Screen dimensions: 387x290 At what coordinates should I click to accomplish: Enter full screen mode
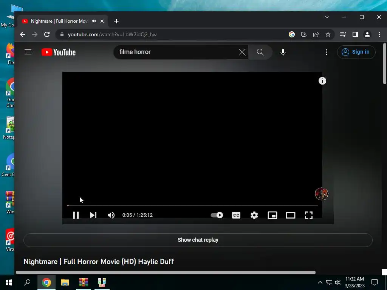tap(309, 215)
